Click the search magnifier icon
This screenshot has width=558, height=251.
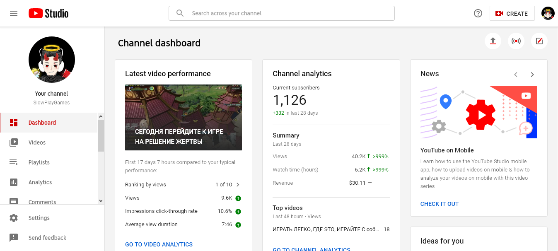180,13
